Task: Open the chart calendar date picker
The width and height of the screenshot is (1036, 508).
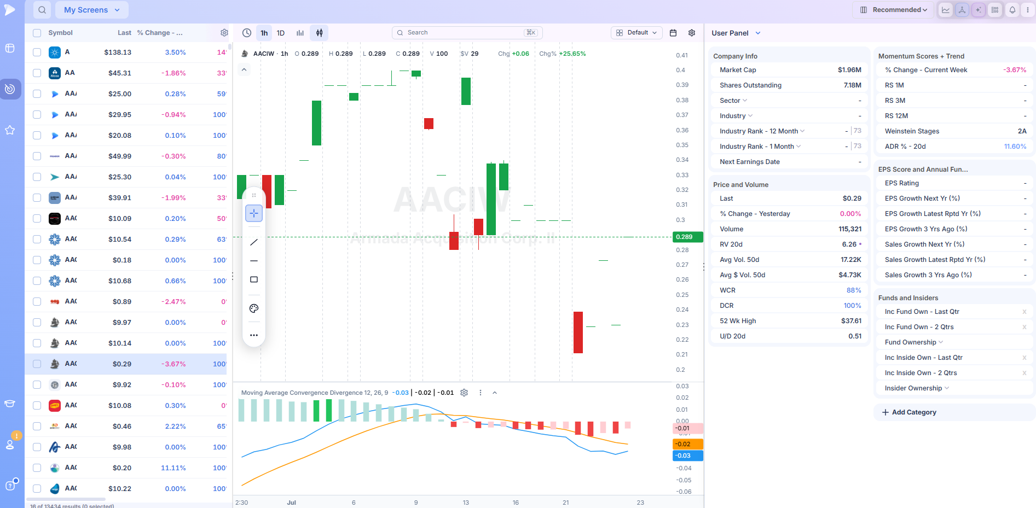Action: click(673, 33)
